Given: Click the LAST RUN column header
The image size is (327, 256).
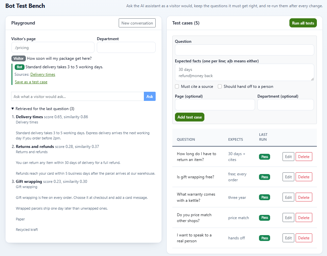Looking at the screenshot, I should pyautogui.click(x=263, y=137).
